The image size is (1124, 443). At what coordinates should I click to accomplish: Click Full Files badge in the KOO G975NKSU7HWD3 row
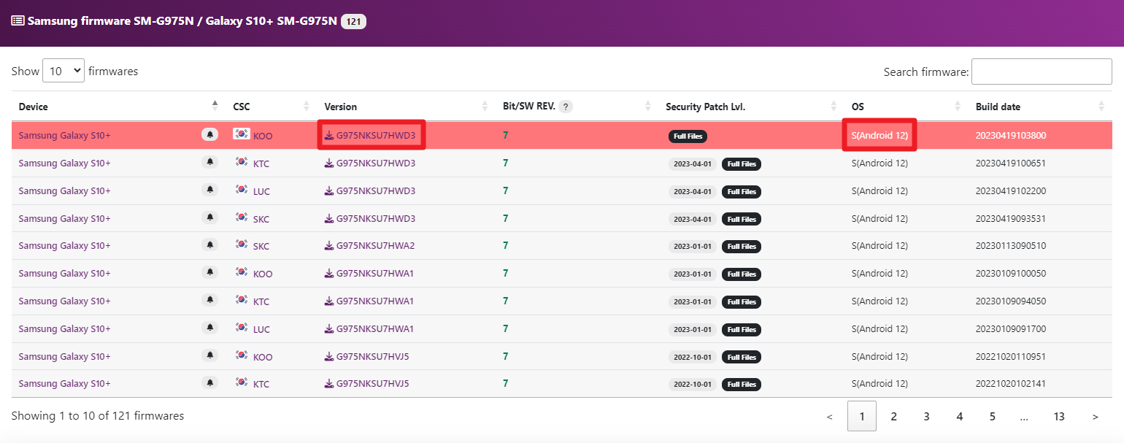click(688, 136)
